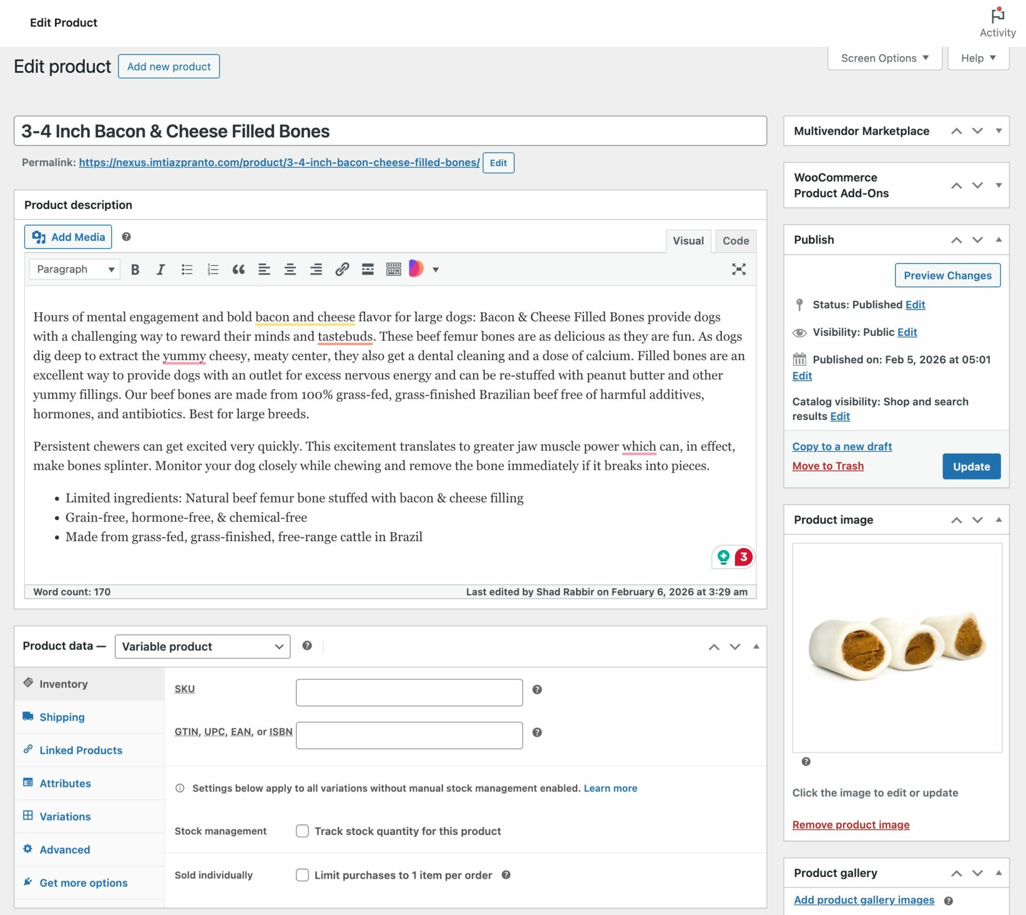Click the product bone image thumbnail
This screenshot has width=1026, height=915.
point(896,647)
